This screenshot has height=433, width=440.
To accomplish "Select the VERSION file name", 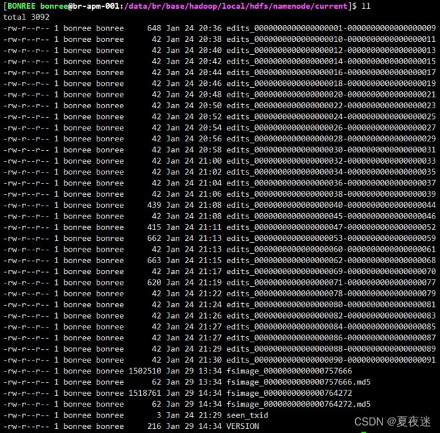I will tap(243, 426).
